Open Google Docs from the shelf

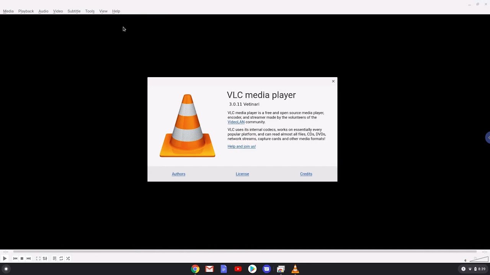[x=224, y=269]
